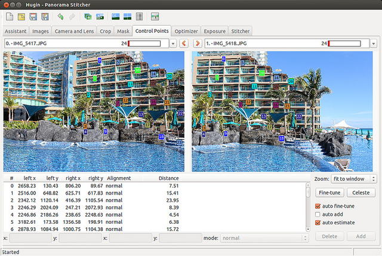Expand the Zoom fit to window dropdown
This screenshot has height=256, width=382.
coord(355,178)
